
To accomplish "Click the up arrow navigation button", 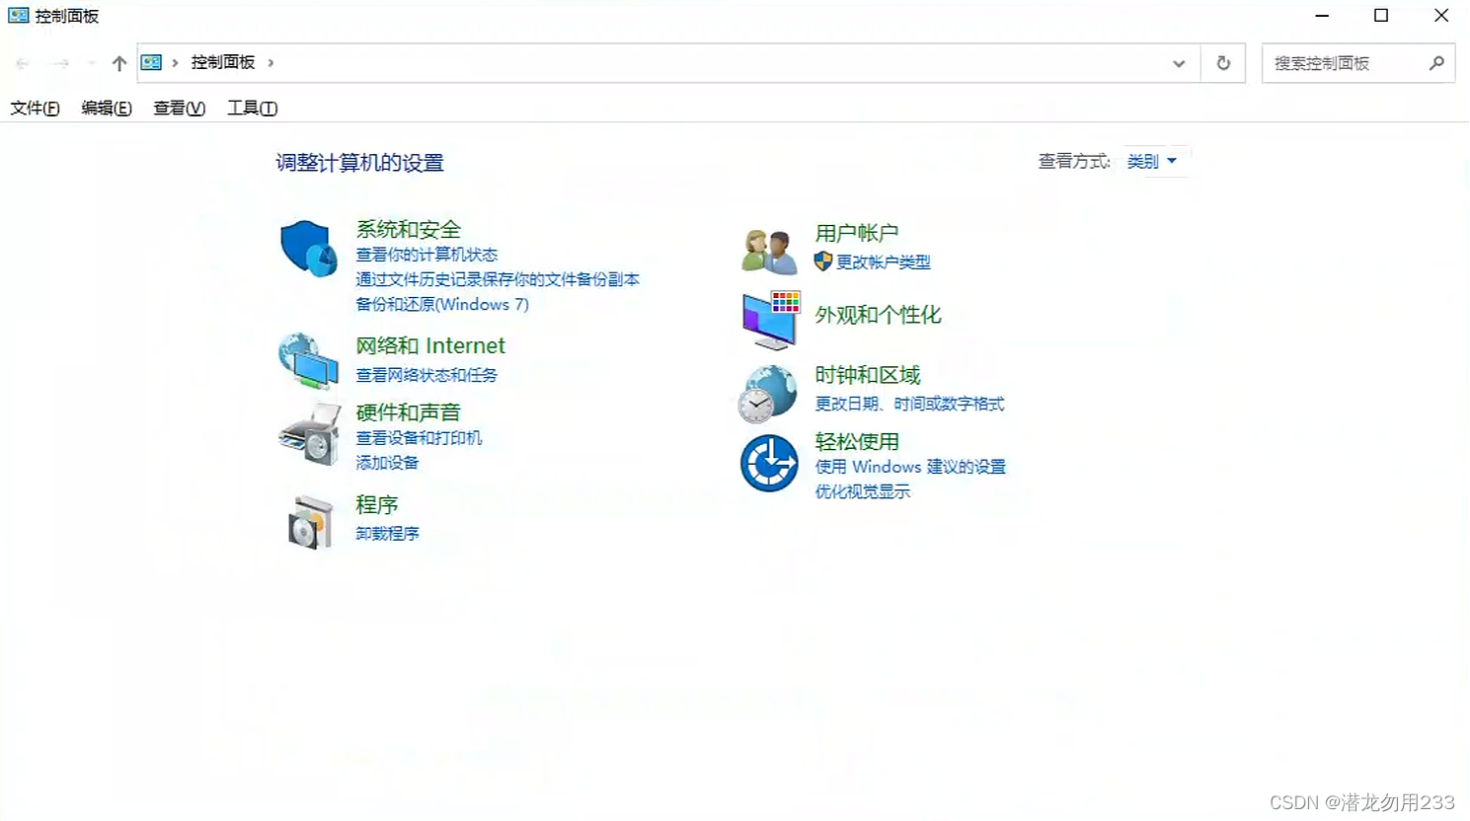I will point(119,63).
